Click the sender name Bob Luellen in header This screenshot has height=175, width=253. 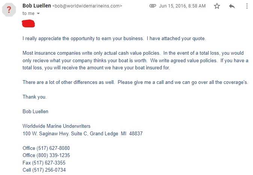pos(37,6)
